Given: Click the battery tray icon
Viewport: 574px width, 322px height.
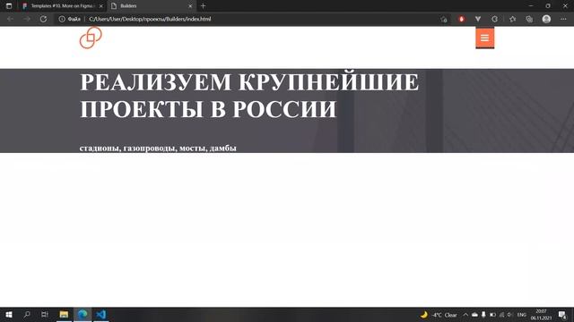Looking at the screenshot, I should pos(492,315).
